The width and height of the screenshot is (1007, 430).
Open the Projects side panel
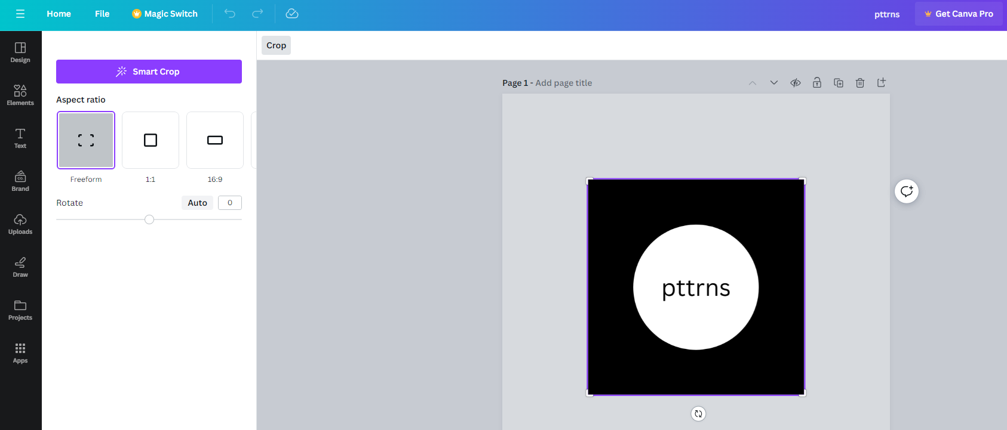point(20,310)
